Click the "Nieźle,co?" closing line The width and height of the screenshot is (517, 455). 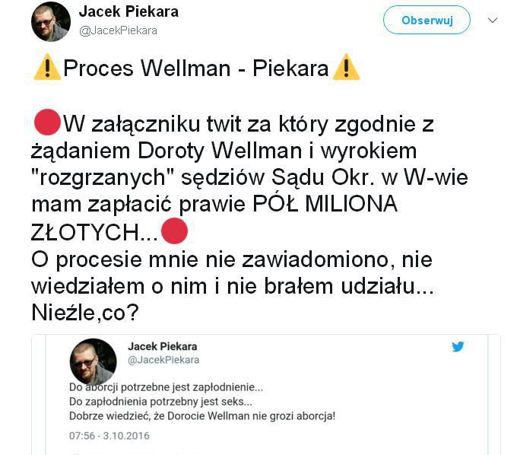(x=85, y=313)
